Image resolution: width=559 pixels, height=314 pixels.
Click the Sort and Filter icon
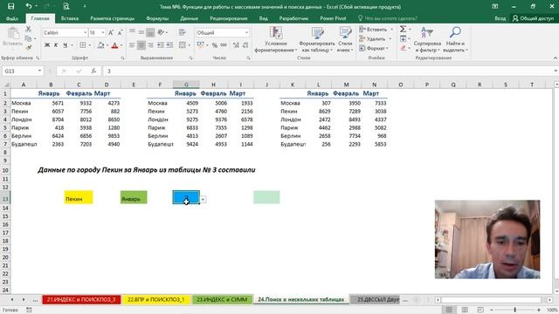[427, 33]
